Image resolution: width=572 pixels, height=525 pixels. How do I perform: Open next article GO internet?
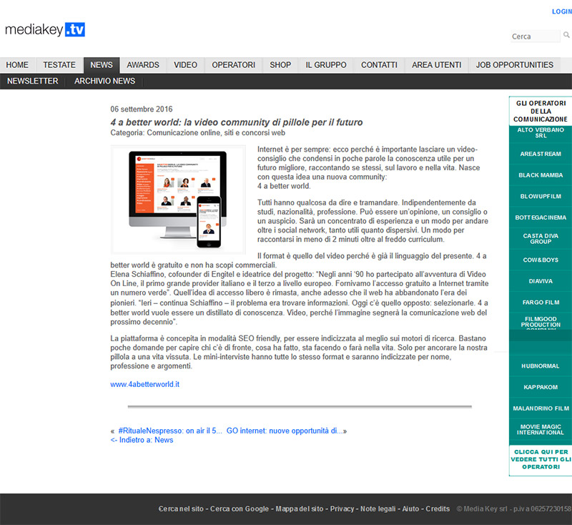pyautogui.click(x=286, y=431)
